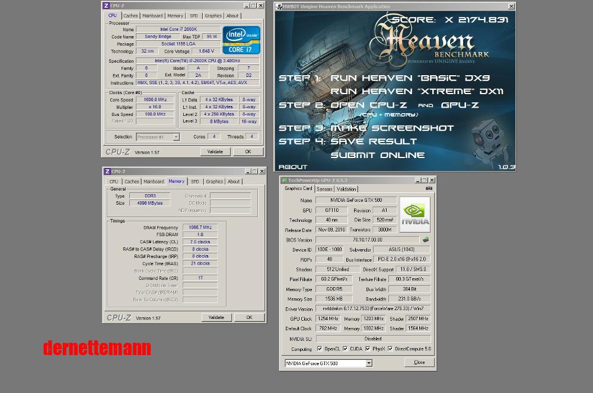Minimize the top CPU-Z window

tap(247, 6)
